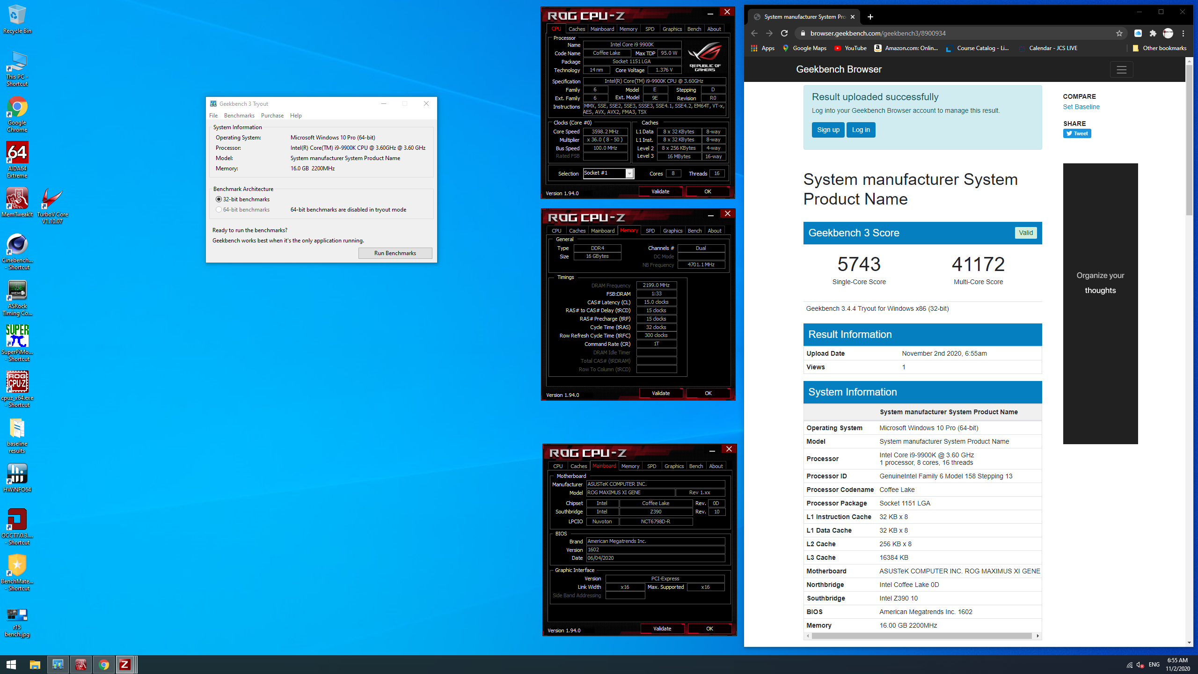Open Bench tab in top CPU-Z window
Screen dimensions: 1198x674
click(694, 29)
